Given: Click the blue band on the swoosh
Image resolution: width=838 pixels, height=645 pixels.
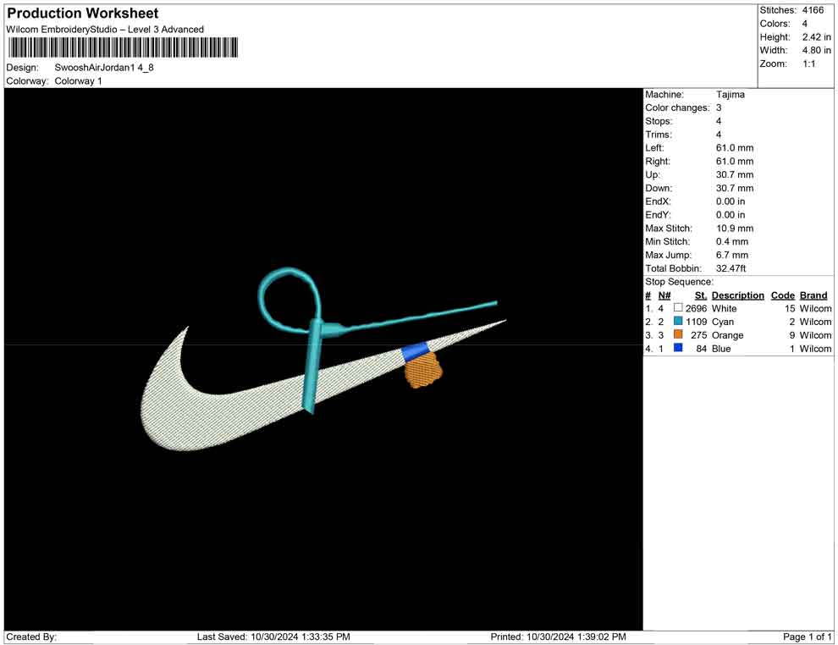Looking at the screenshot, I should (x=415, y=350).
